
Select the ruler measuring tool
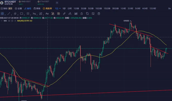pos(64,14)
